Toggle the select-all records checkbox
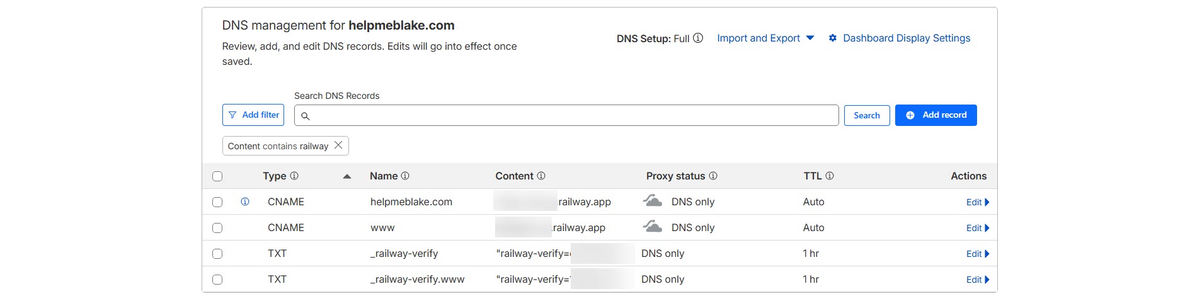The width and height of the screenshot is (1190, 301). pyautogui.click(x=217, y=176)
